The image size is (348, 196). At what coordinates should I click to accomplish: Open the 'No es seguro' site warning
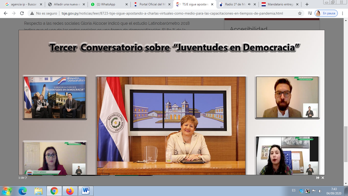point(43,13)
